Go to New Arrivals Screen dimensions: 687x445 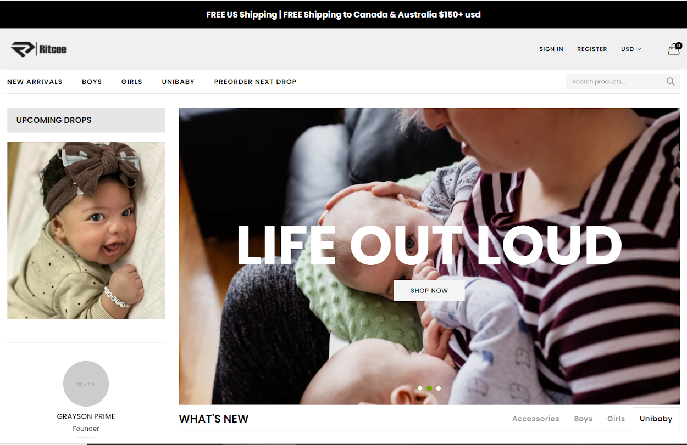pyautogui.click(x=35, y=82)
